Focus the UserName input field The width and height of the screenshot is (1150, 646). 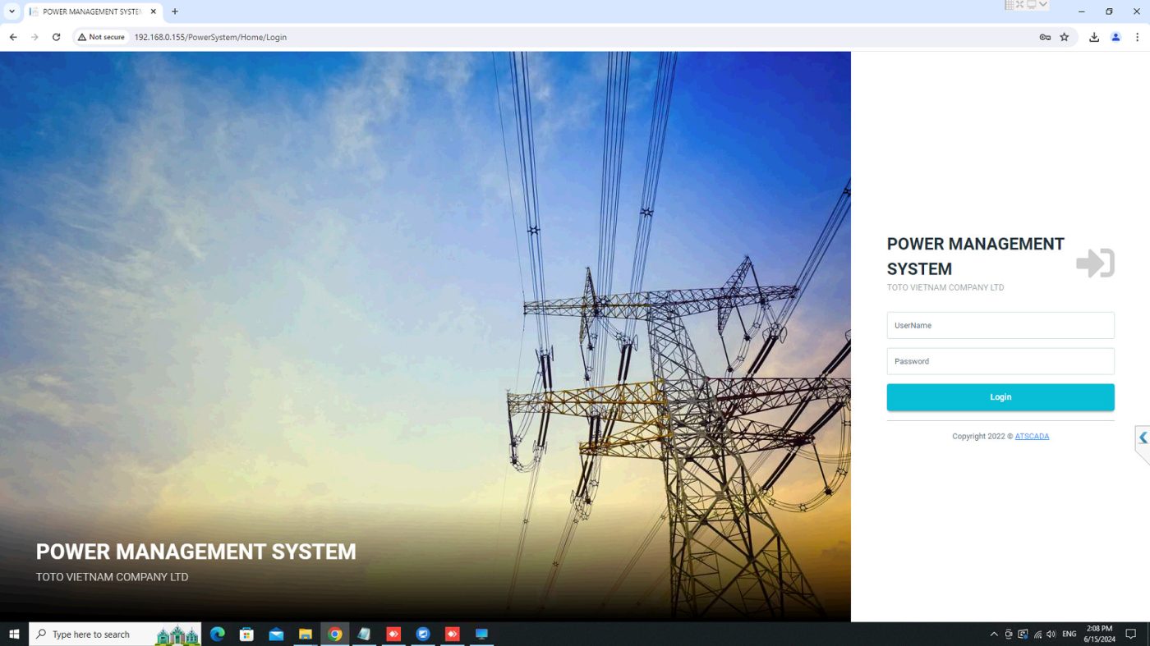1000,326
